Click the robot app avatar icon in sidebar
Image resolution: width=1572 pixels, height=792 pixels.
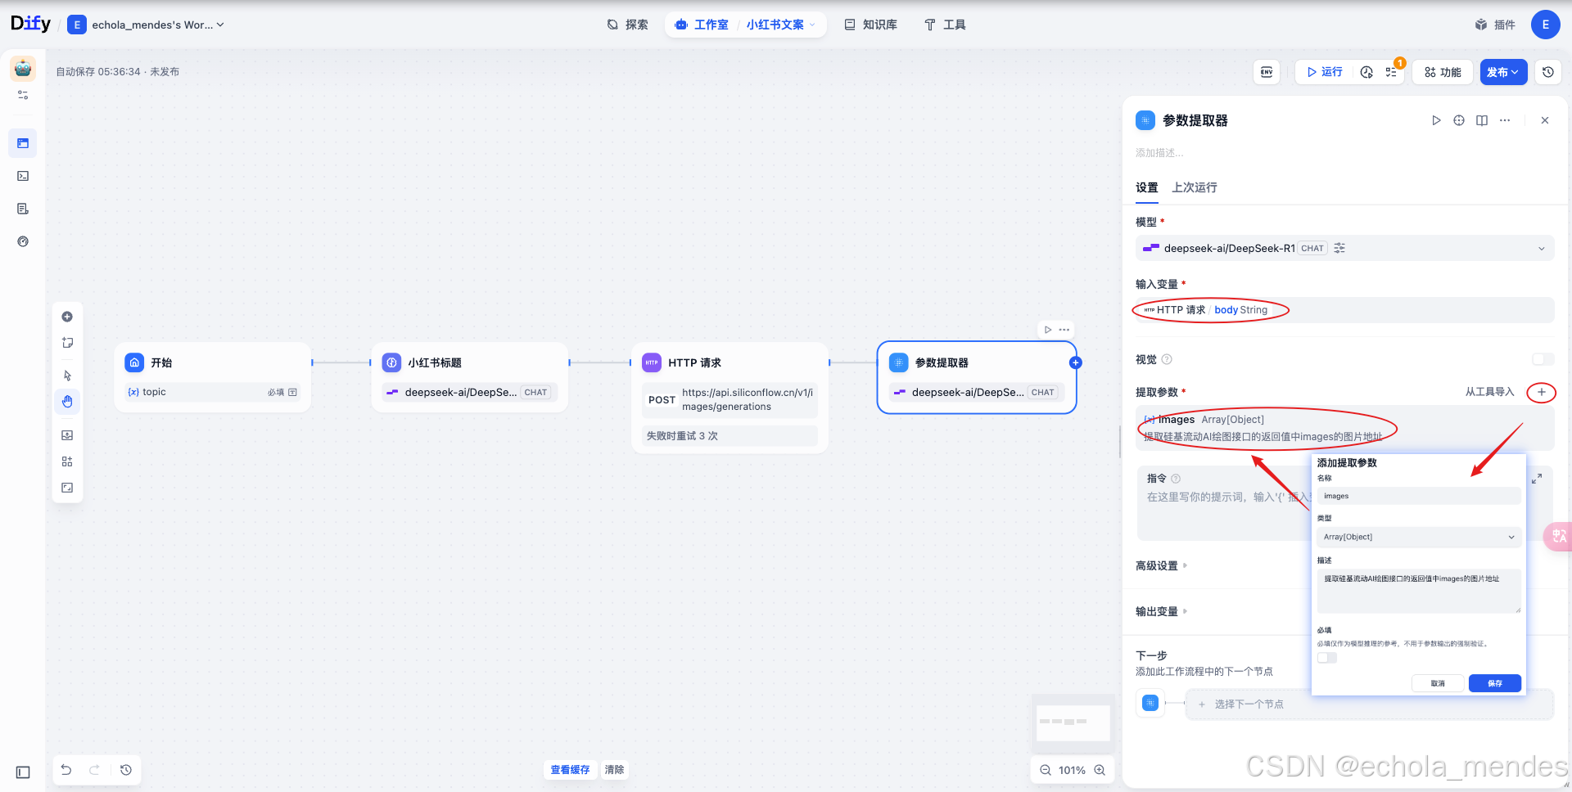coord(23,69)
